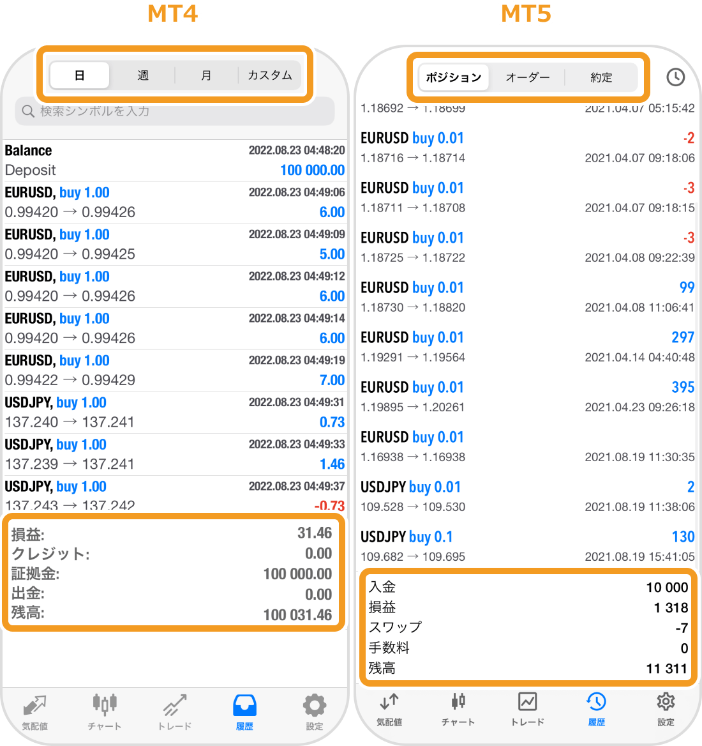
Task: Open the MT4 History (履歴) tab icon
Action: pyautogui.click(x=245, y=705)
